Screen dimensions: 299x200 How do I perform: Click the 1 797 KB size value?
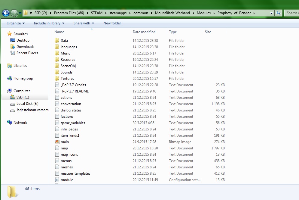[x=218, y=148]
